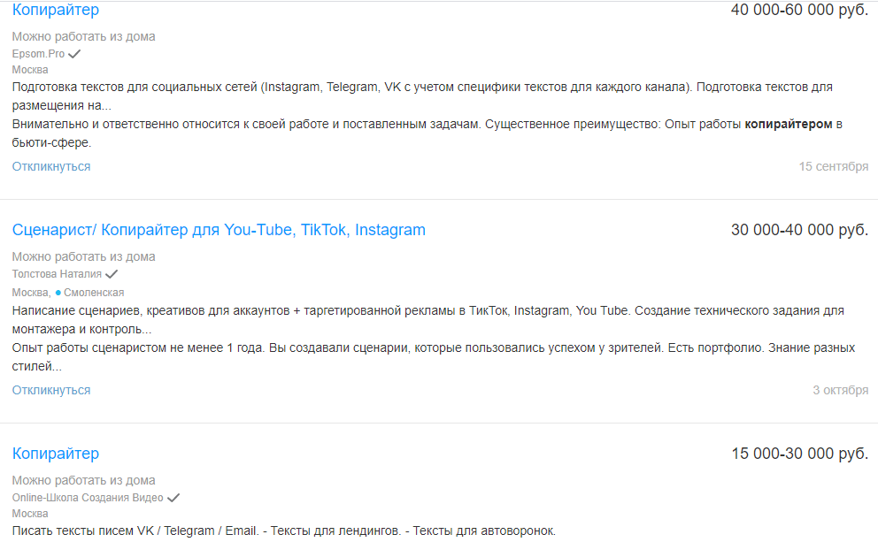Click the Epsom.Pro company name
878x542 pixels.
pyautogui.click(x=38, y=54)
